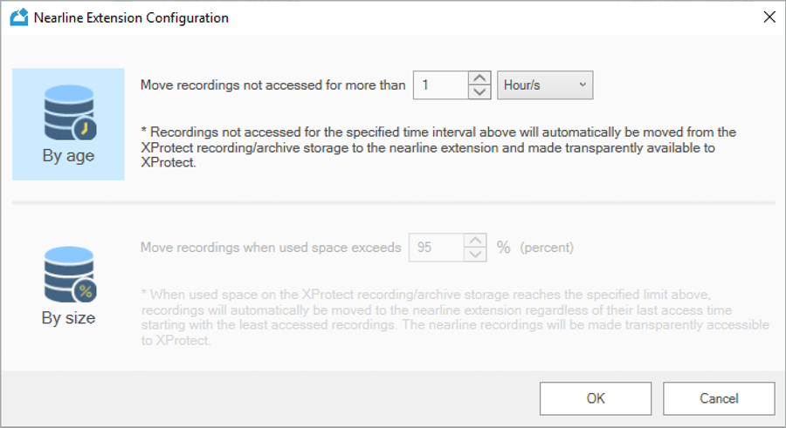The image size is (786, 428).
Task: Dismiss dialog with the Cancel button
Action: click(719, 398)
